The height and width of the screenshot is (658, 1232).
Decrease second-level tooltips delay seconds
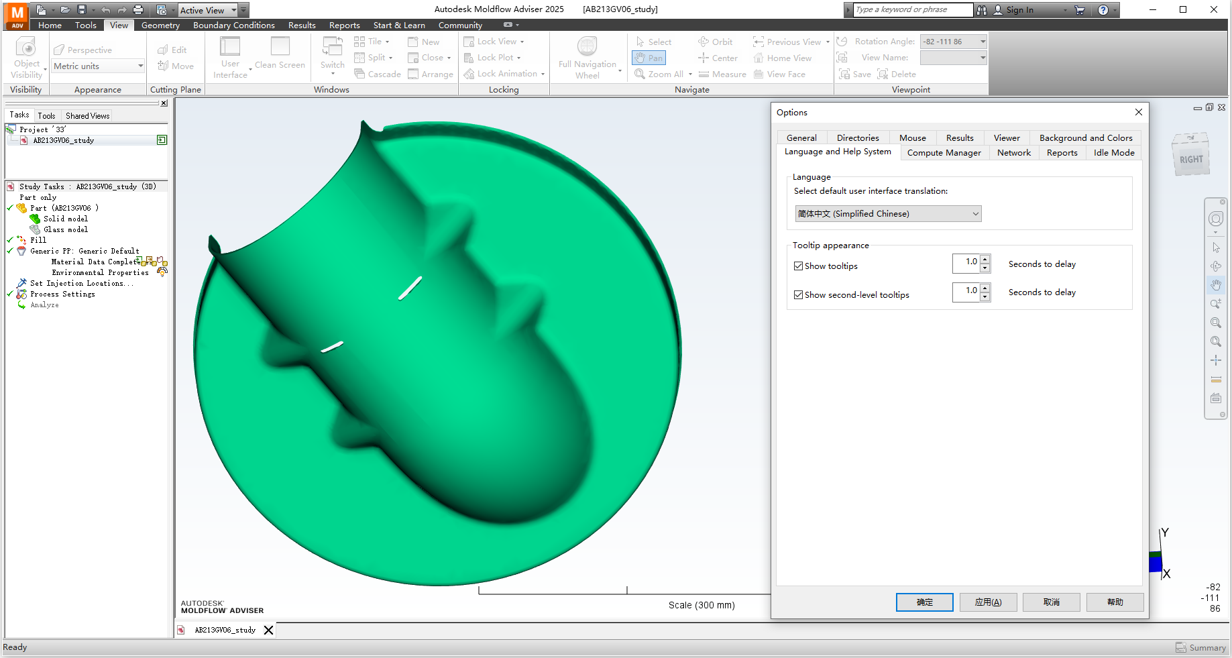click(x=985, y=296)
